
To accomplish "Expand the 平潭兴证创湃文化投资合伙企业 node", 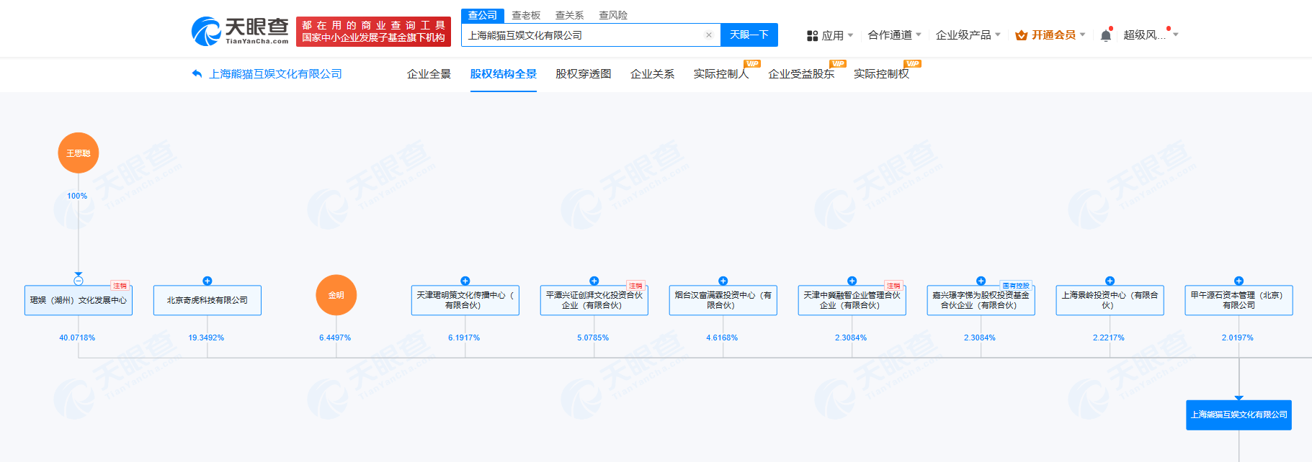I will point(594,281).
